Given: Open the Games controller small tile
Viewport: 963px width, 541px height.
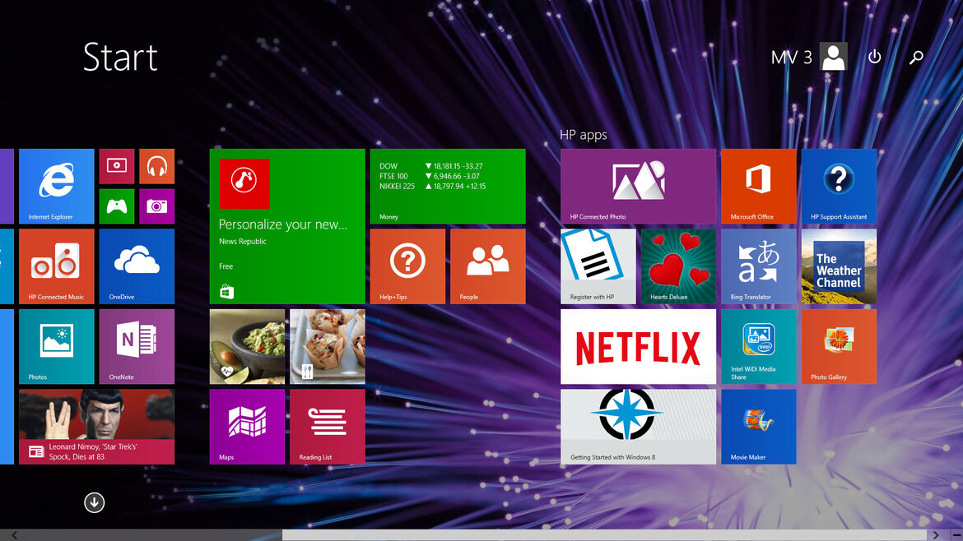Looking at the screenshot, I should coord(117,206).
